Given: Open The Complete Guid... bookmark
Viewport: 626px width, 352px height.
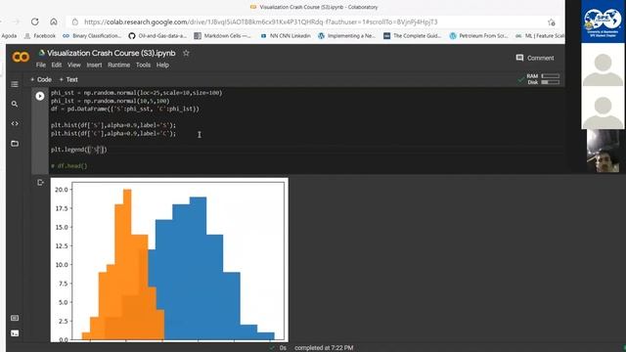Looking at the screenshot, I should click(x=412, y=36).
